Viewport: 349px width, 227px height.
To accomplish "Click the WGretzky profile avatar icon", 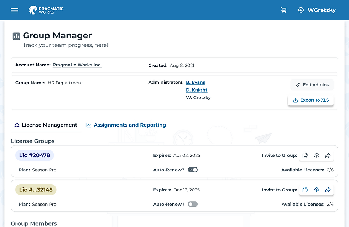I will tap(301, 10).
